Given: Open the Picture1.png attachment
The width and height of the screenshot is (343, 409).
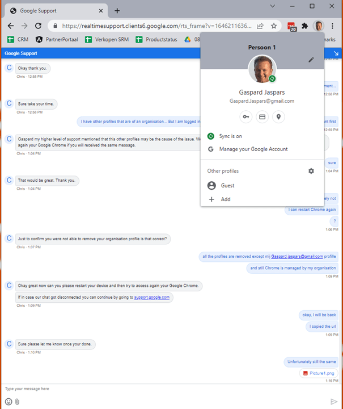Looking at the screenshot, I should pyautogui.click(x=319, y=373).
